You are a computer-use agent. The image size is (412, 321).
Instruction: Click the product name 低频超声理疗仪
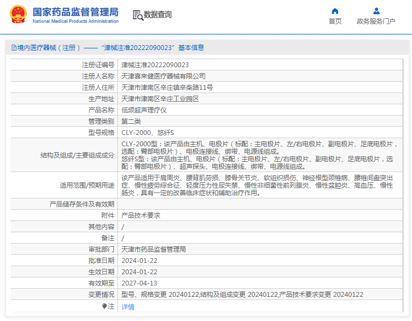coord(144,110)
